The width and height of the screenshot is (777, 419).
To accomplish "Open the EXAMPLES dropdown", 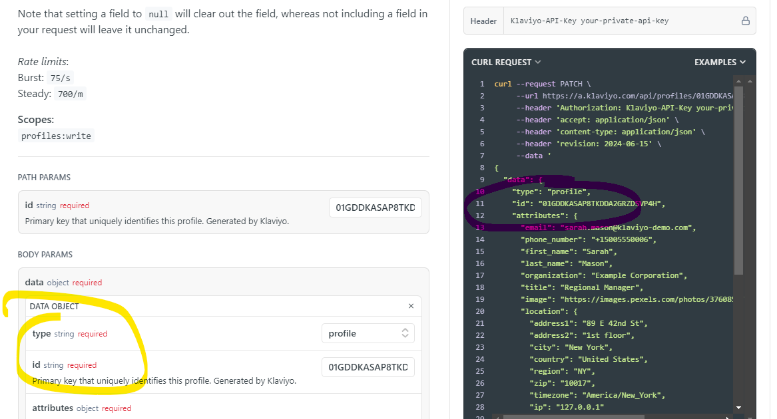I will (720, 63).
